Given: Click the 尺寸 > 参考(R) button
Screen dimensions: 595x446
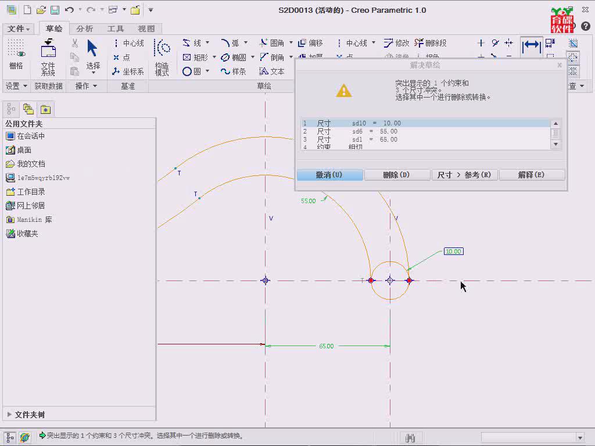Looking at the screenshot, I should click(x=464, y=175).
